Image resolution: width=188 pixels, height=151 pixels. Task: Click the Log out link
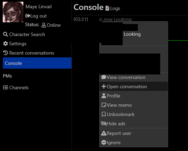pyautogui.click(x=36, y=16)
